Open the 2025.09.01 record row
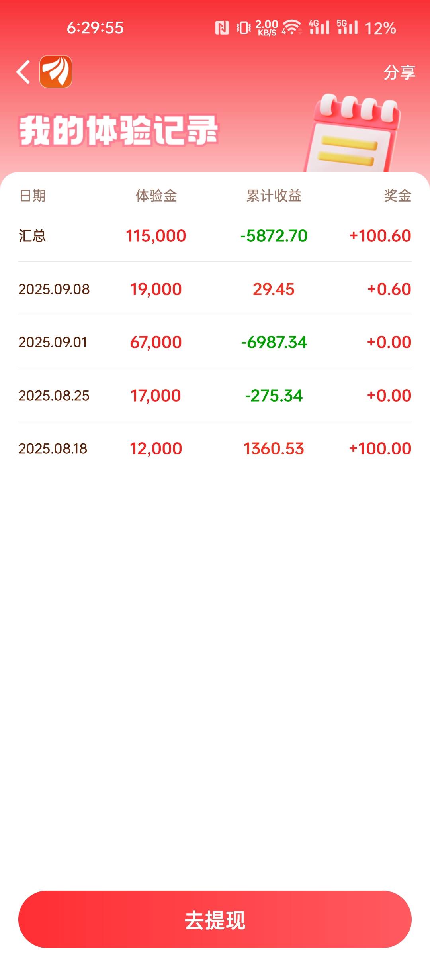Image resolution: width=430 pixels, height=956 pixels. pos(215,342)
